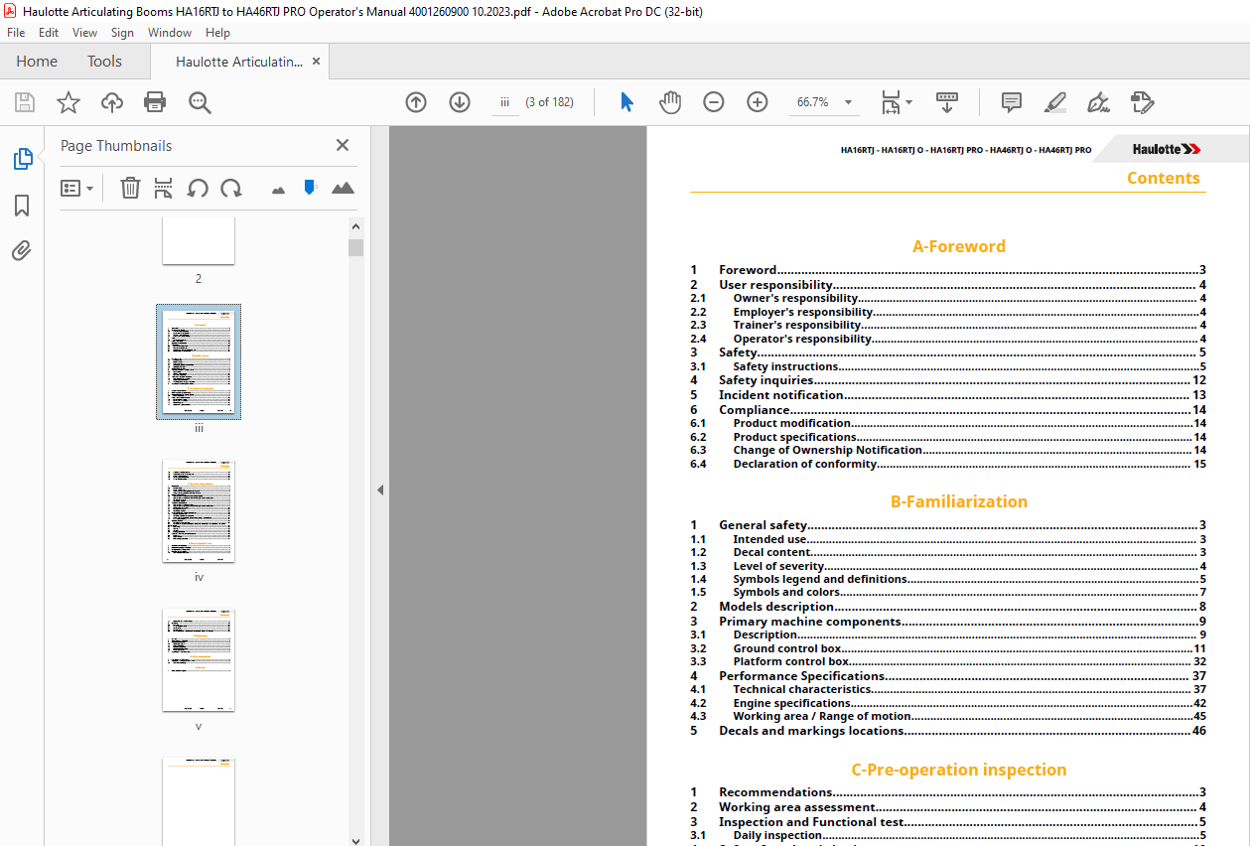Rotate pages clockwise
The image size is (1250, 846).
[231, 188]
